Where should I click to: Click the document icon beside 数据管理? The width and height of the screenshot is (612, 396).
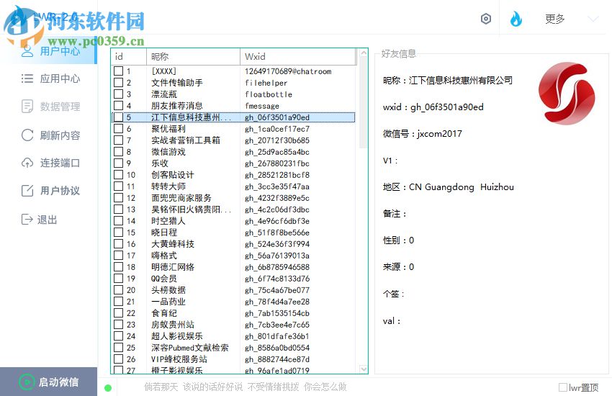point(27,107)
